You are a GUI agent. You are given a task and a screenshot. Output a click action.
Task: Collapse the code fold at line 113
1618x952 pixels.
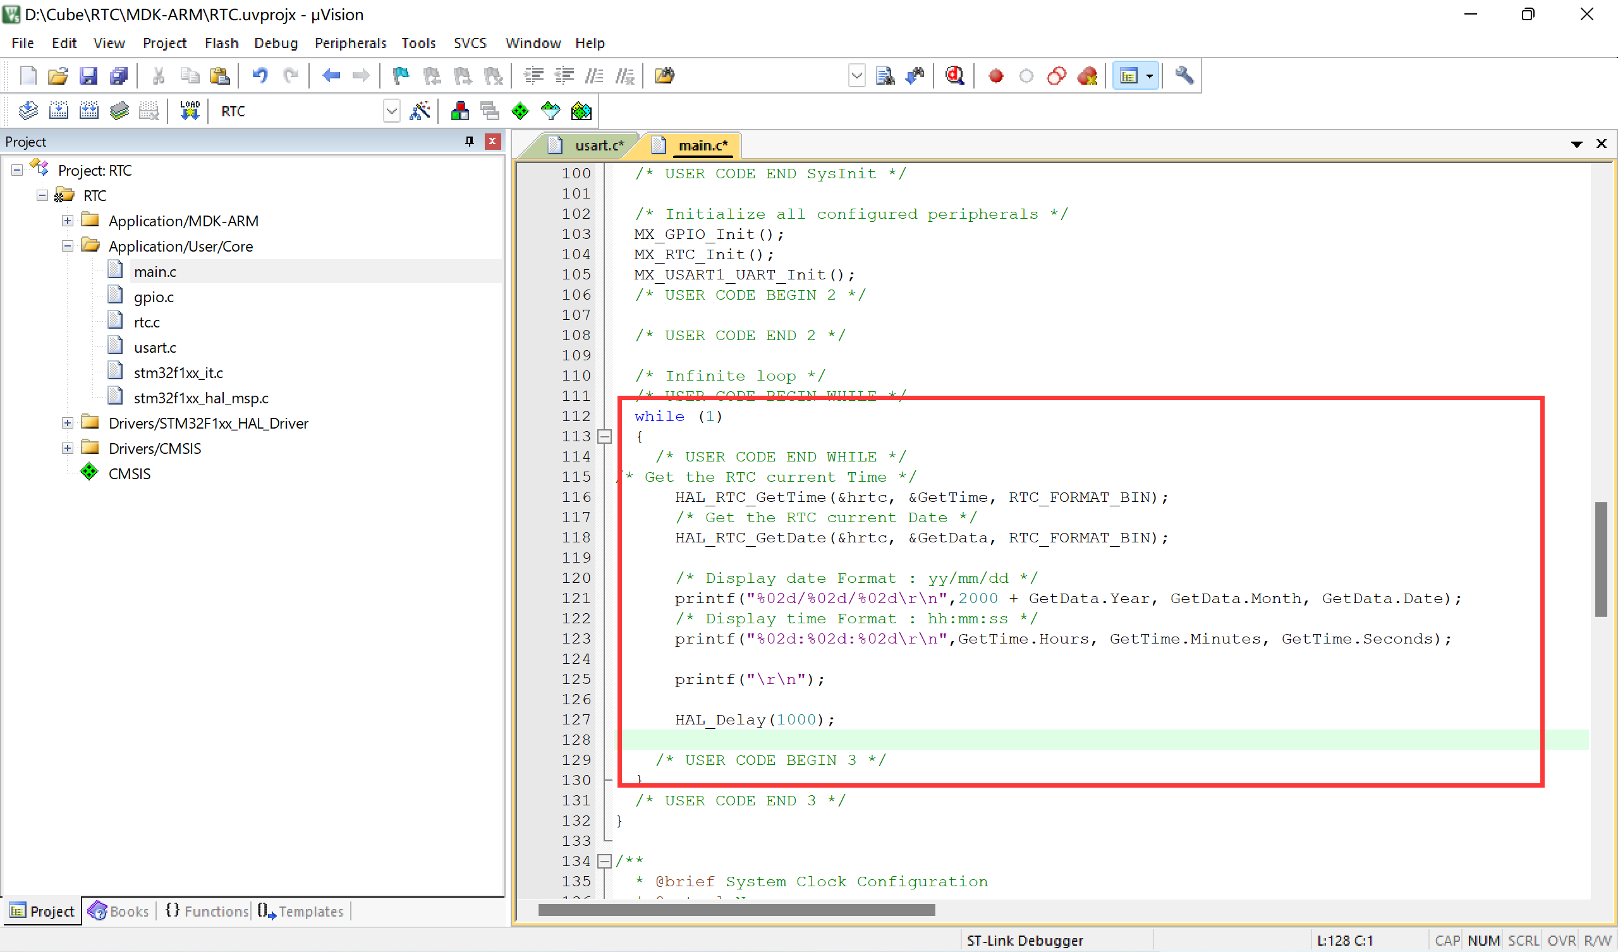click(604, 437)
